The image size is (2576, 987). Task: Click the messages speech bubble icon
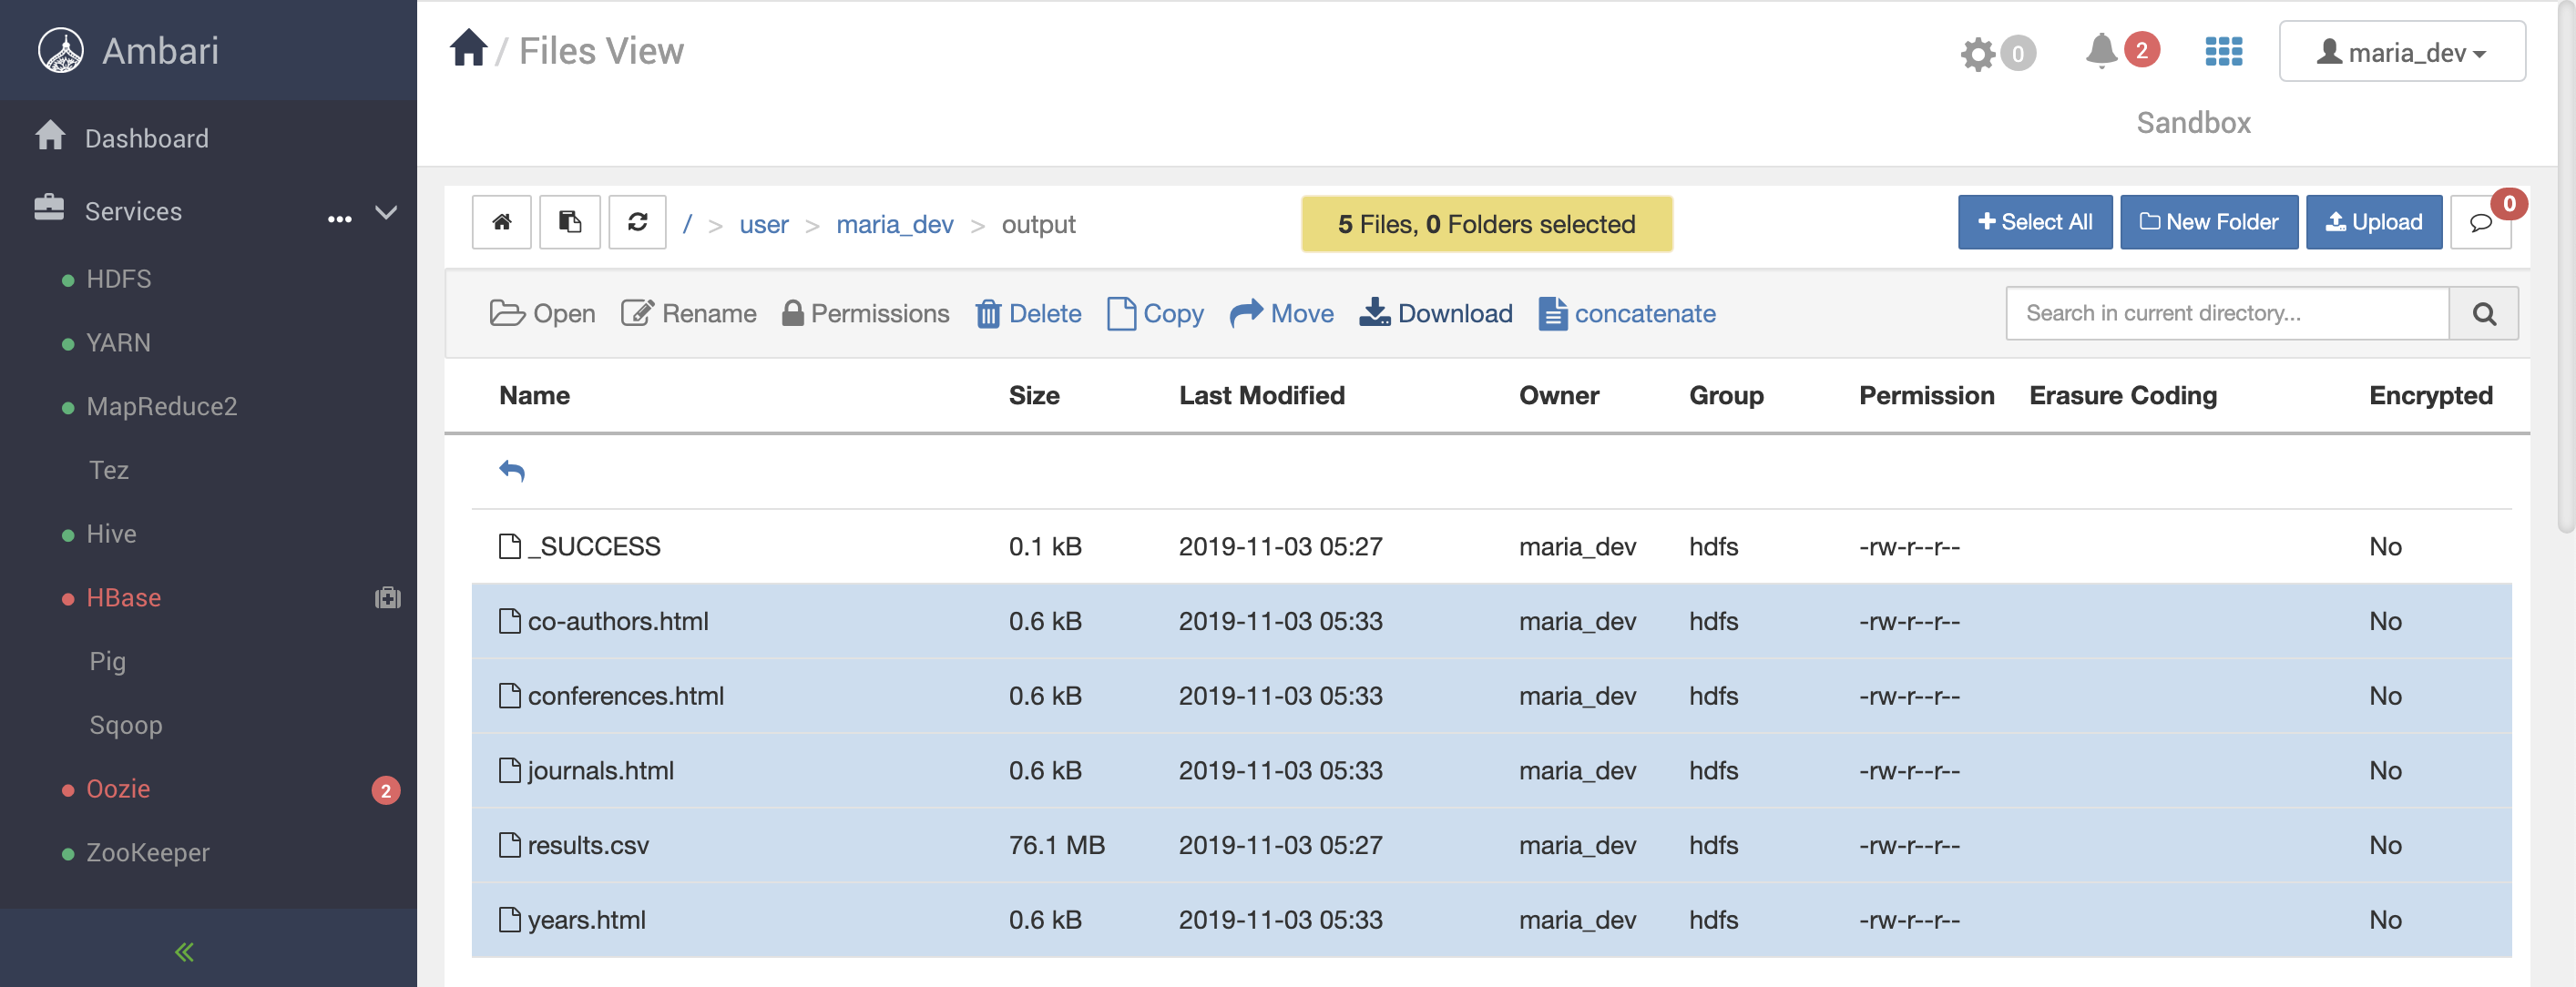2480,223
